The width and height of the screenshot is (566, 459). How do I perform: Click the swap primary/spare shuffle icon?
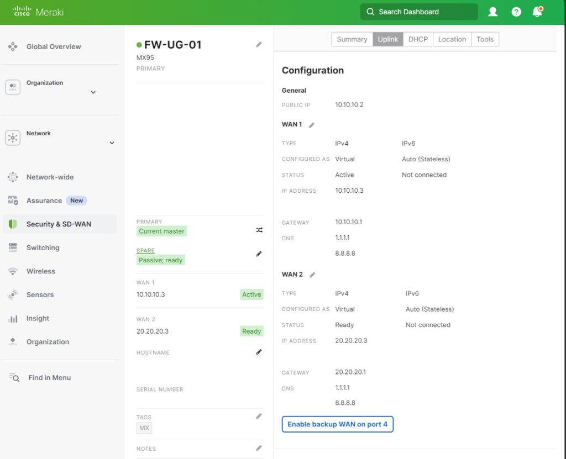tap(259, 230)
